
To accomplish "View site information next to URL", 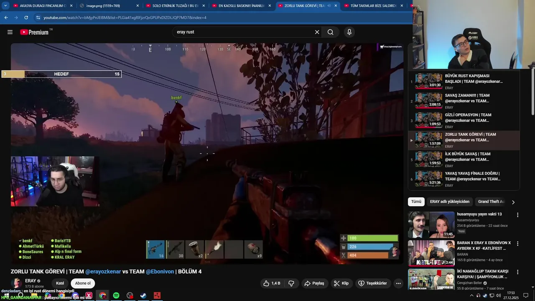I will pos(38,18).
